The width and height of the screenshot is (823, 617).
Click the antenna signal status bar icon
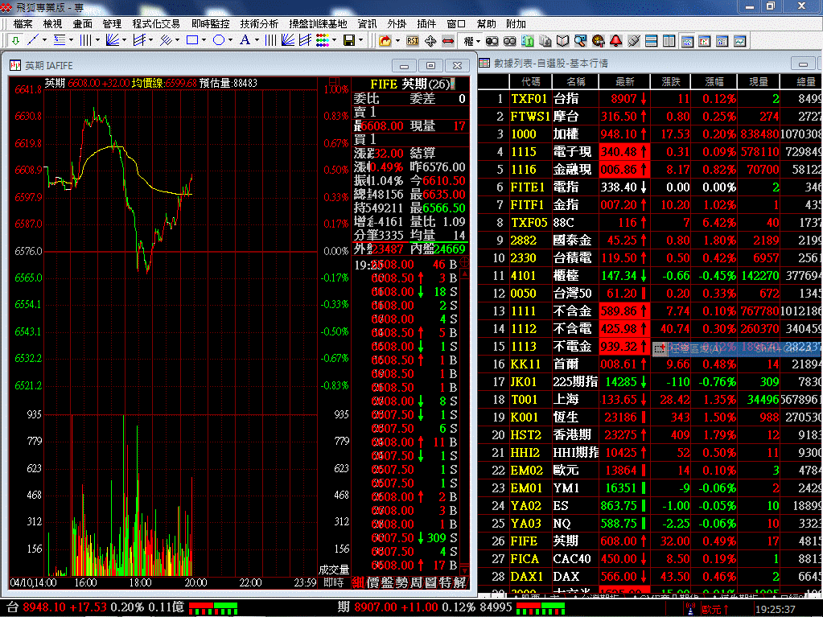pos(690,609)
